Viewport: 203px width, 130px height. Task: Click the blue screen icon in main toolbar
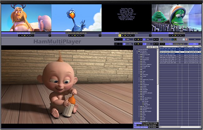tap(172, 39)
